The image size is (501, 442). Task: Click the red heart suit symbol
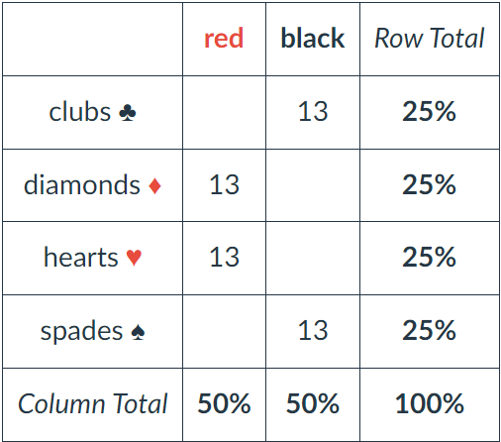coord(134,258)
